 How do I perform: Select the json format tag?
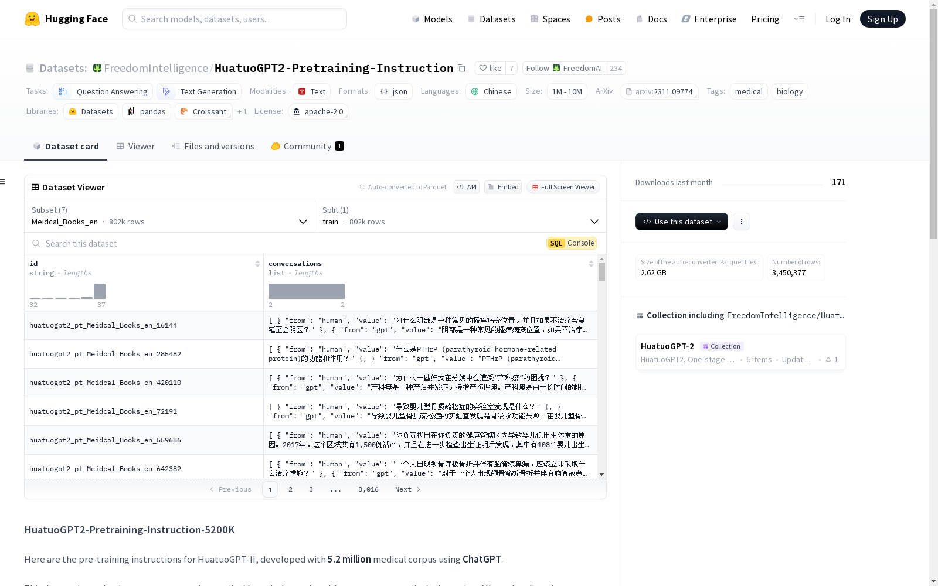point(394,91)
